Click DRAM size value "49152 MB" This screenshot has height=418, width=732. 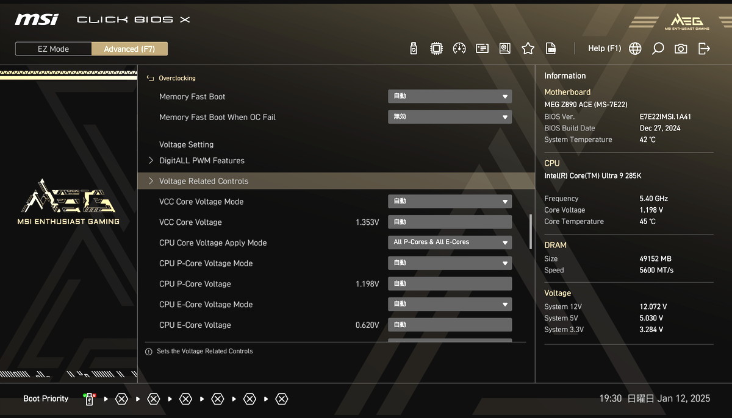pyautogui.click(x=655, y=259)
